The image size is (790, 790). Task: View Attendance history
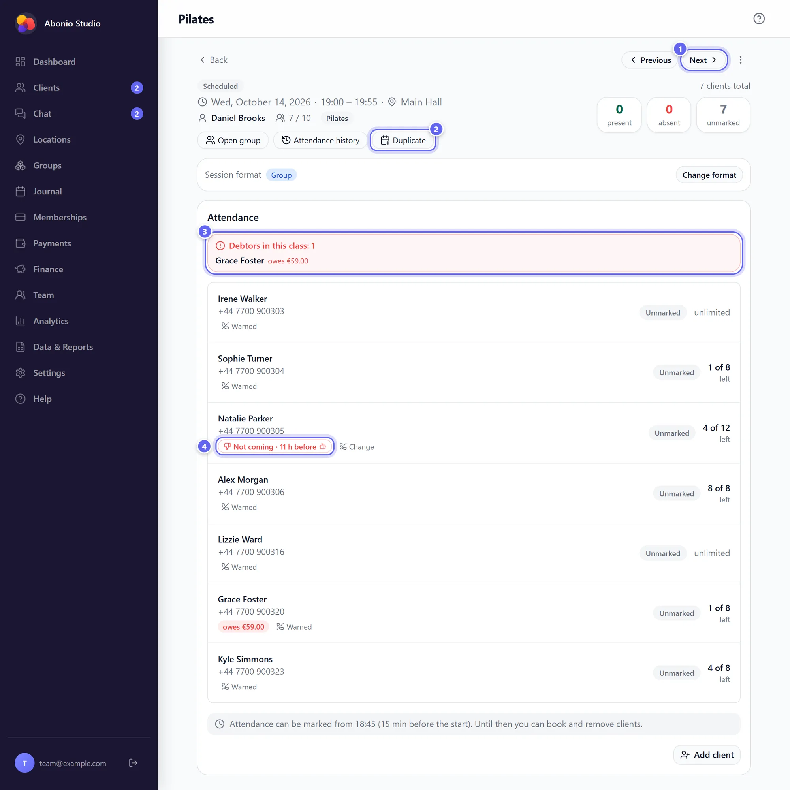coord(321,140)
